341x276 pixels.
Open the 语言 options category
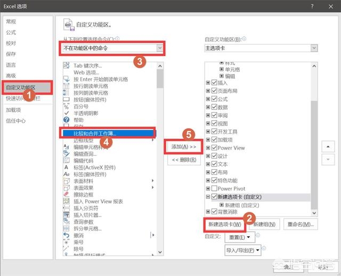pyautogui.click(x=11, y=65)
